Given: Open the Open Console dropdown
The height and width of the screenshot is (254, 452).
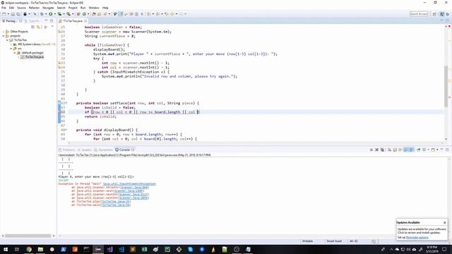Looking at the screenshot, I should [437, 150].
